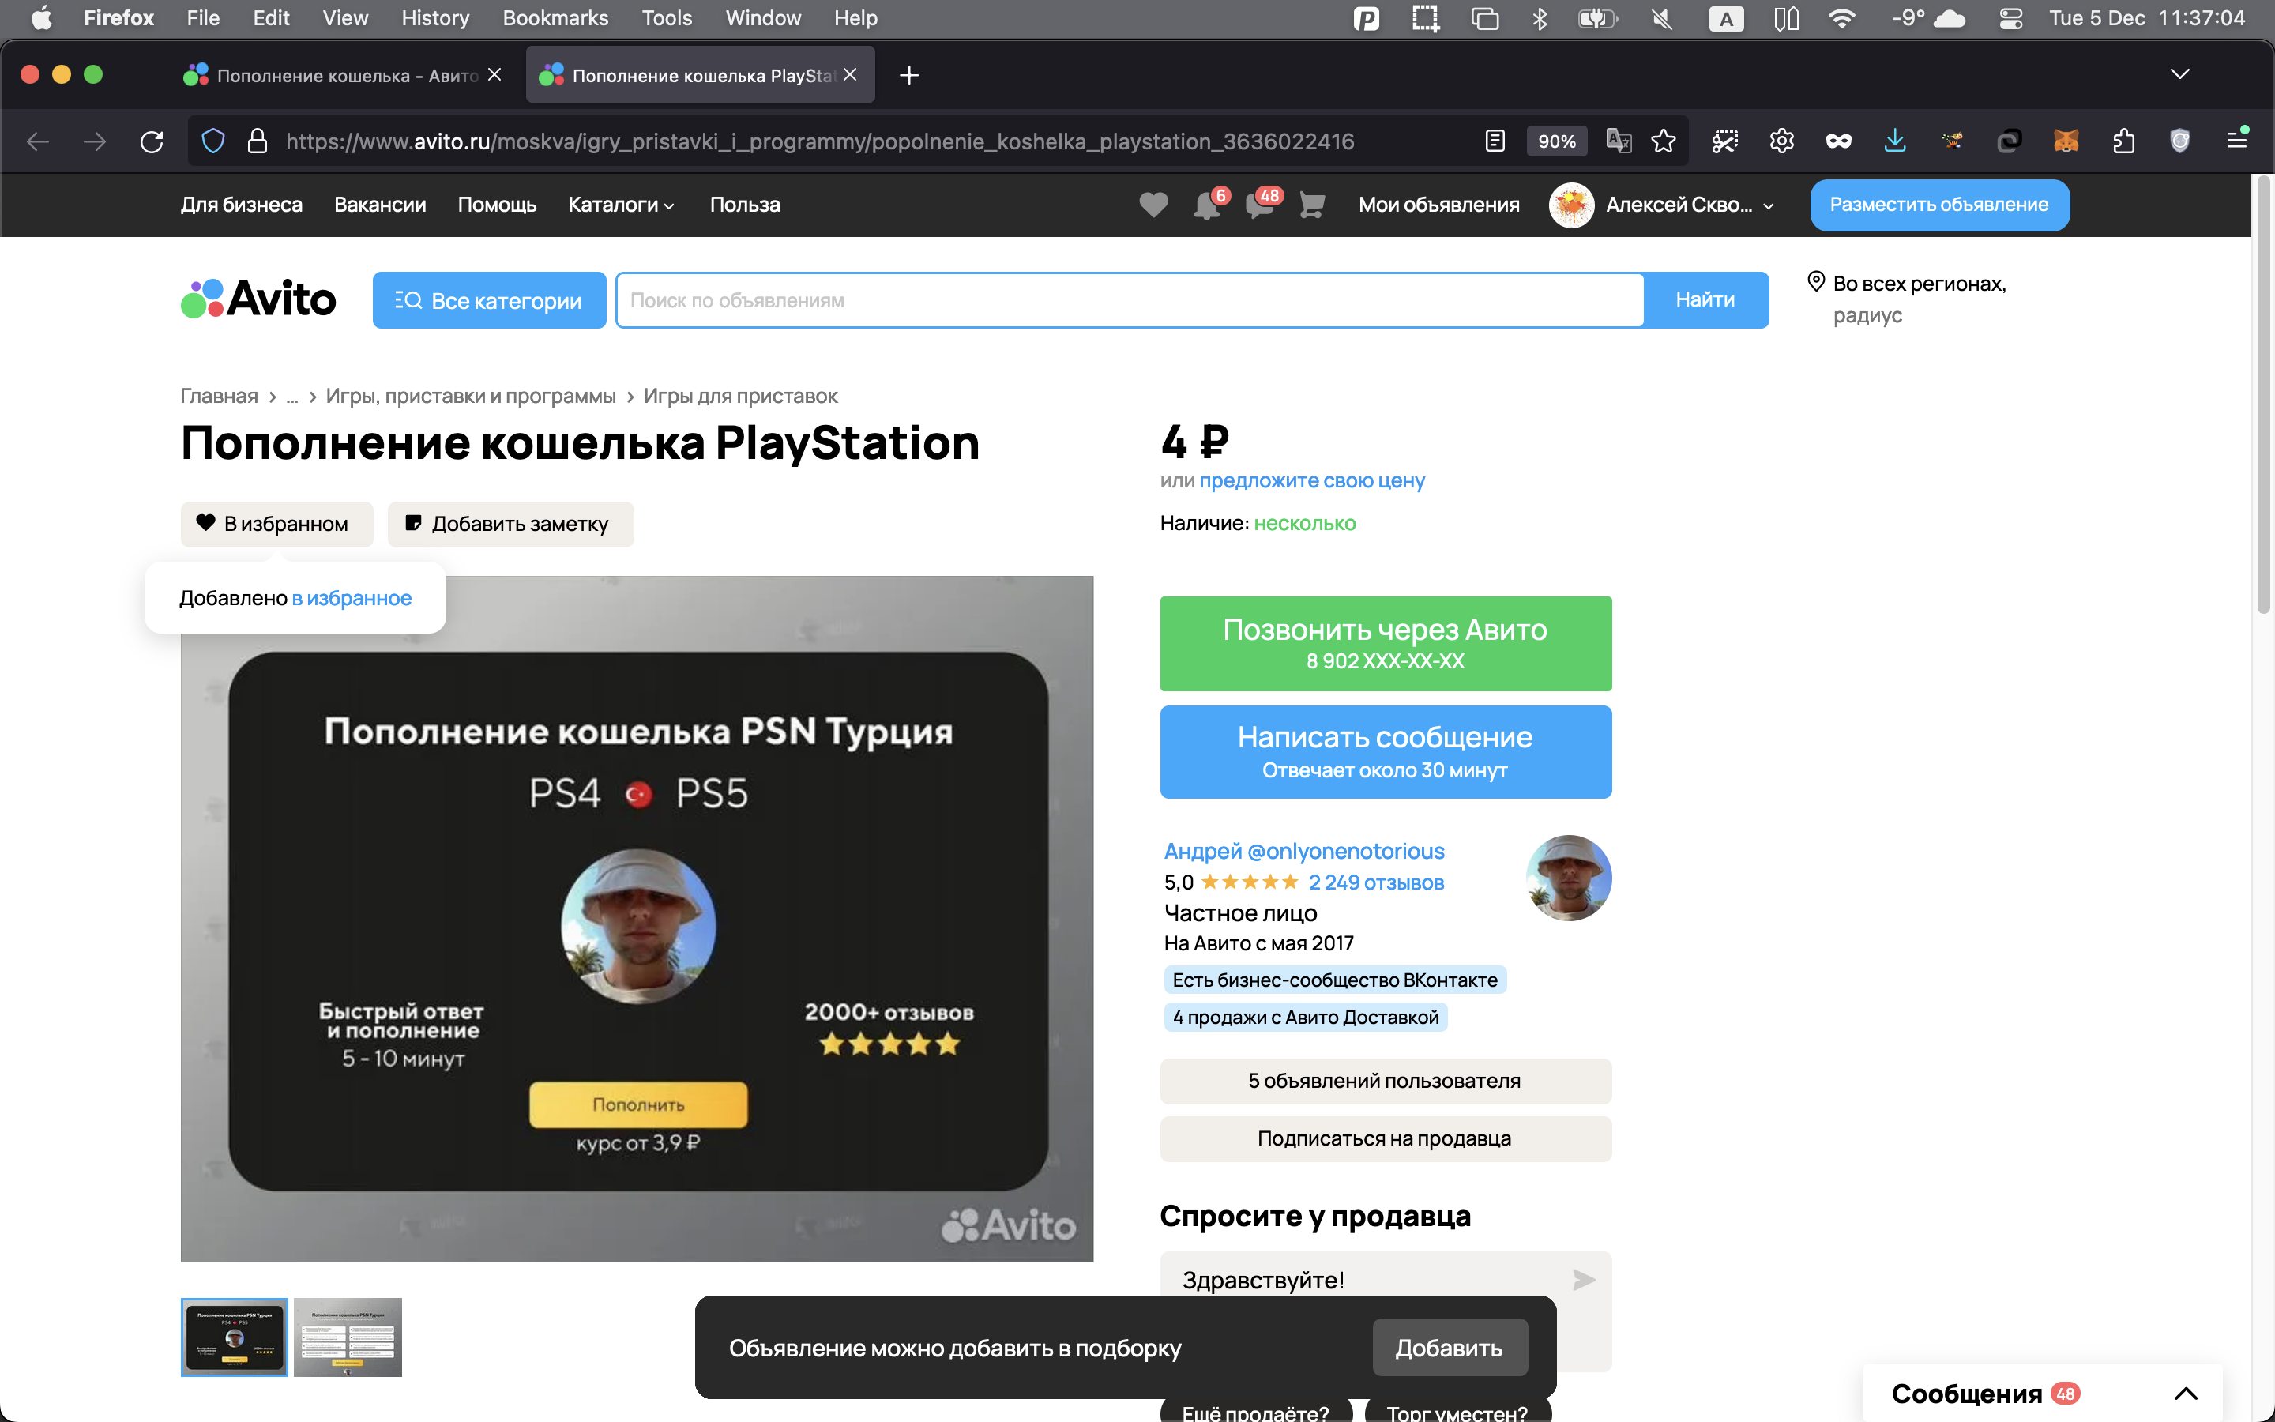Click Написать сообщение button
The width and height of the screenshot is (2275, 1422).
1385,751
